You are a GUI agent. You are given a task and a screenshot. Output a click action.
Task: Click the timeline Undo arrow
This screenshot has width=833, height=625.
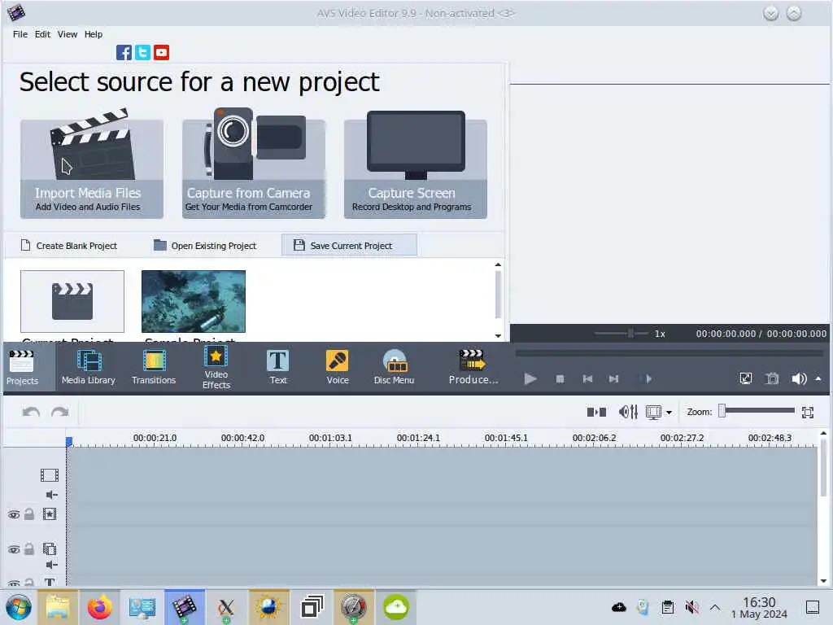click(x=32, y=412)
